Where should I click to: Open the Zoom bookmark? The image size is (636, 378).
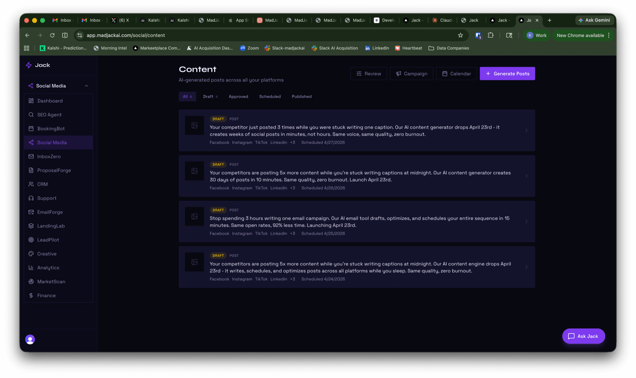click(x=249, y=48)
